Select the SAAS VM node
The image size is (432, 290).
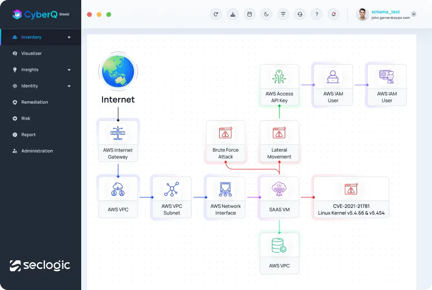[279, 197]
